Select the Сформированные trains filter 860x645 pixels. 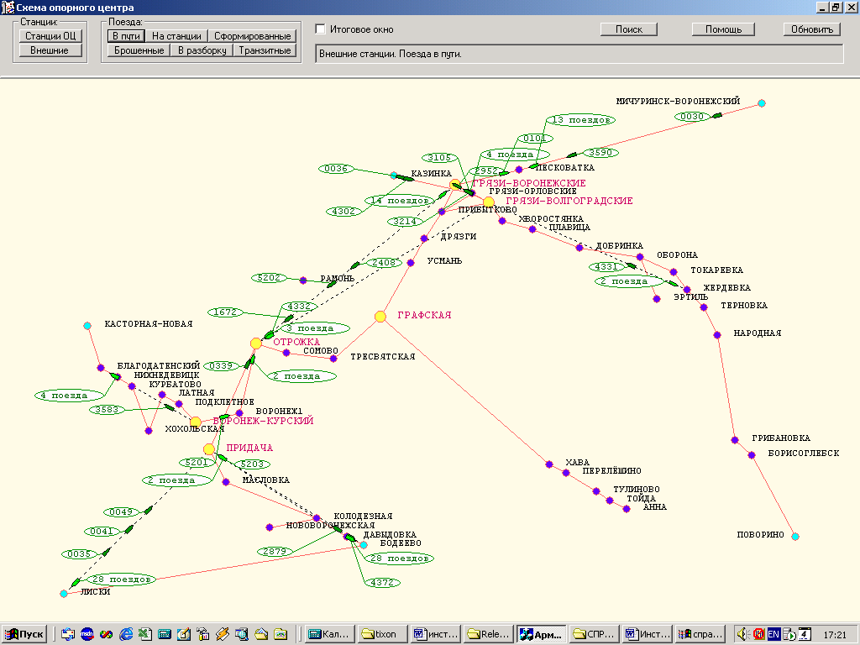click(x=252, y=36)
